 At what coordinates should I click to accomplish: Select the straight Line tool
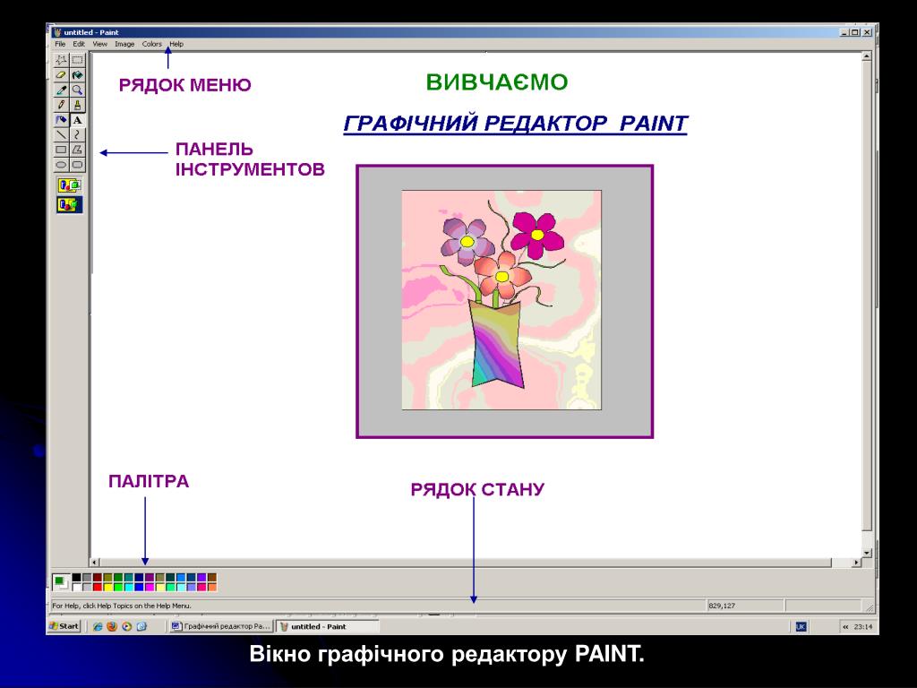(x=61, y=134)
